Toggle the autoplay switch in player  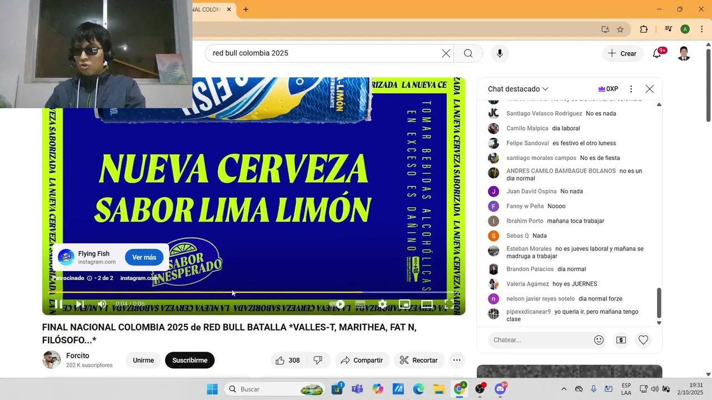coord(337,304)
